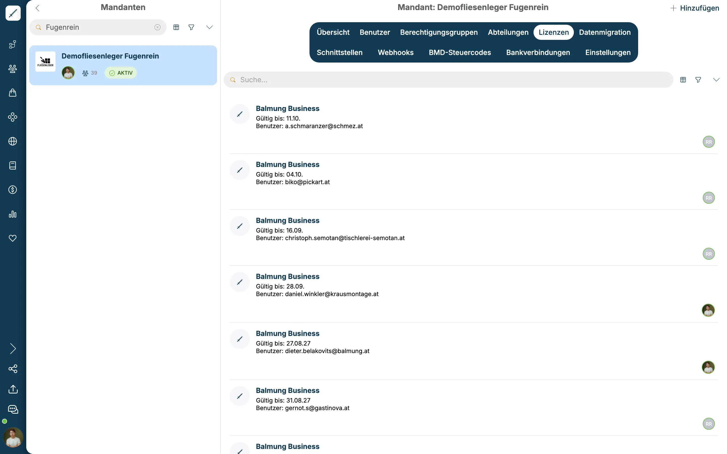The image size is (727, 454).
Task: Click the license Suche input field
Action: pyautogui.click(x=448, y=80)
